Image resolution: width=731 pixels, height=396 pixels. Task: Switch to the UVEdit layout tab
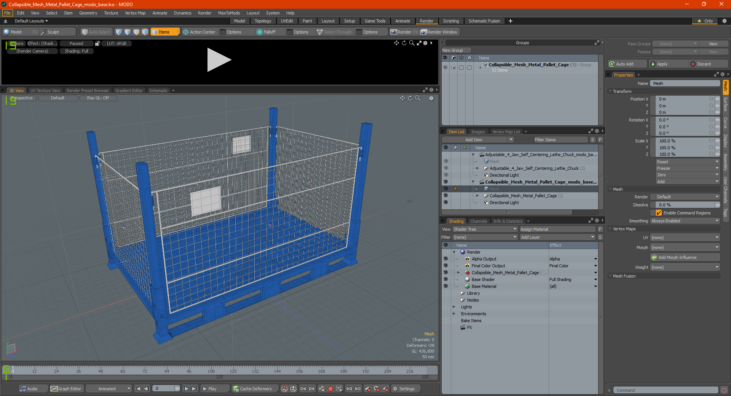(287, 21)
